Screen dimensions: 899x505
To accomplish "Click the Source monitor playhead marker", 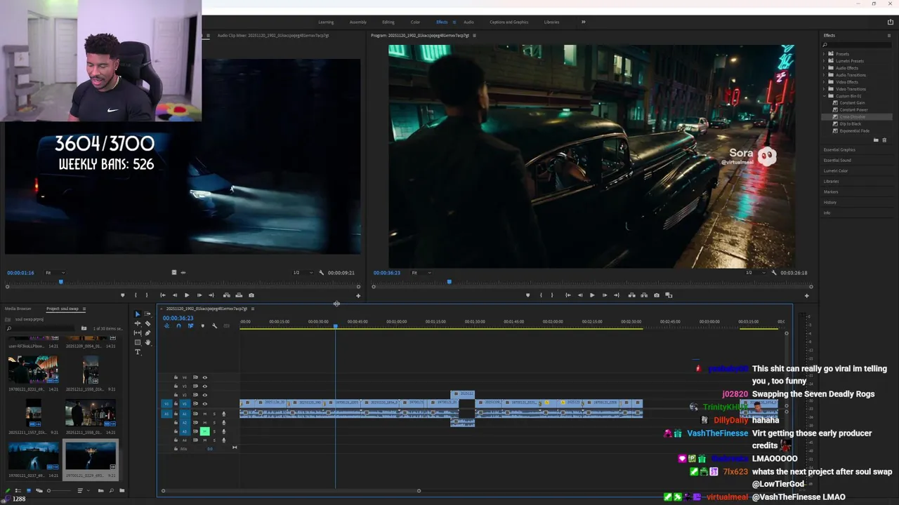I will coord(61,282).
